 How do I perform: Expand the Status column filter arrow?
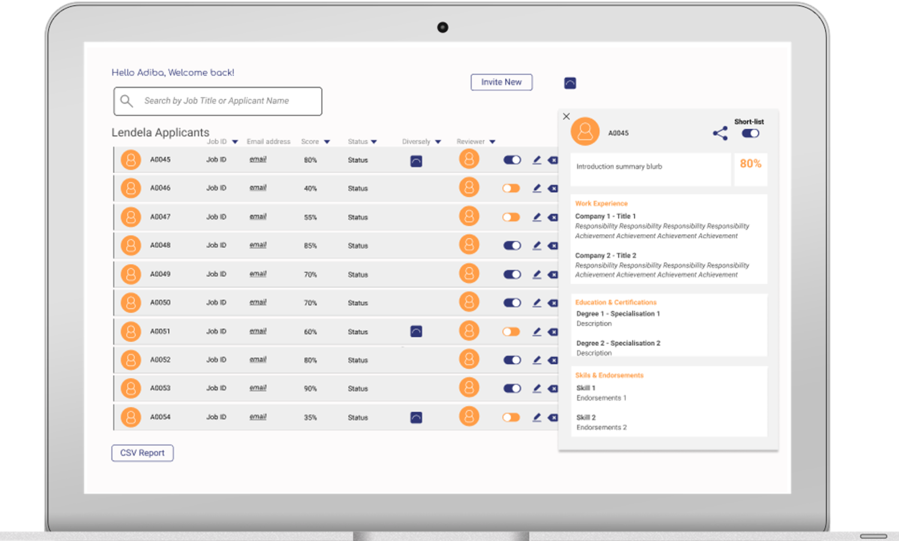tap(374, 142)
